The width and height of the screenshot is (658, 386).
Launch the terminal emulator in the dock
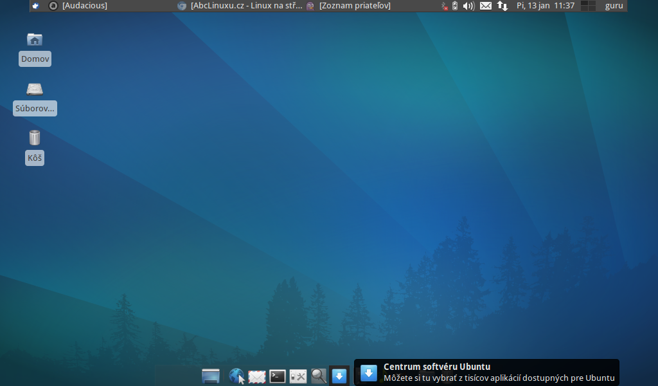coord(278,376)
